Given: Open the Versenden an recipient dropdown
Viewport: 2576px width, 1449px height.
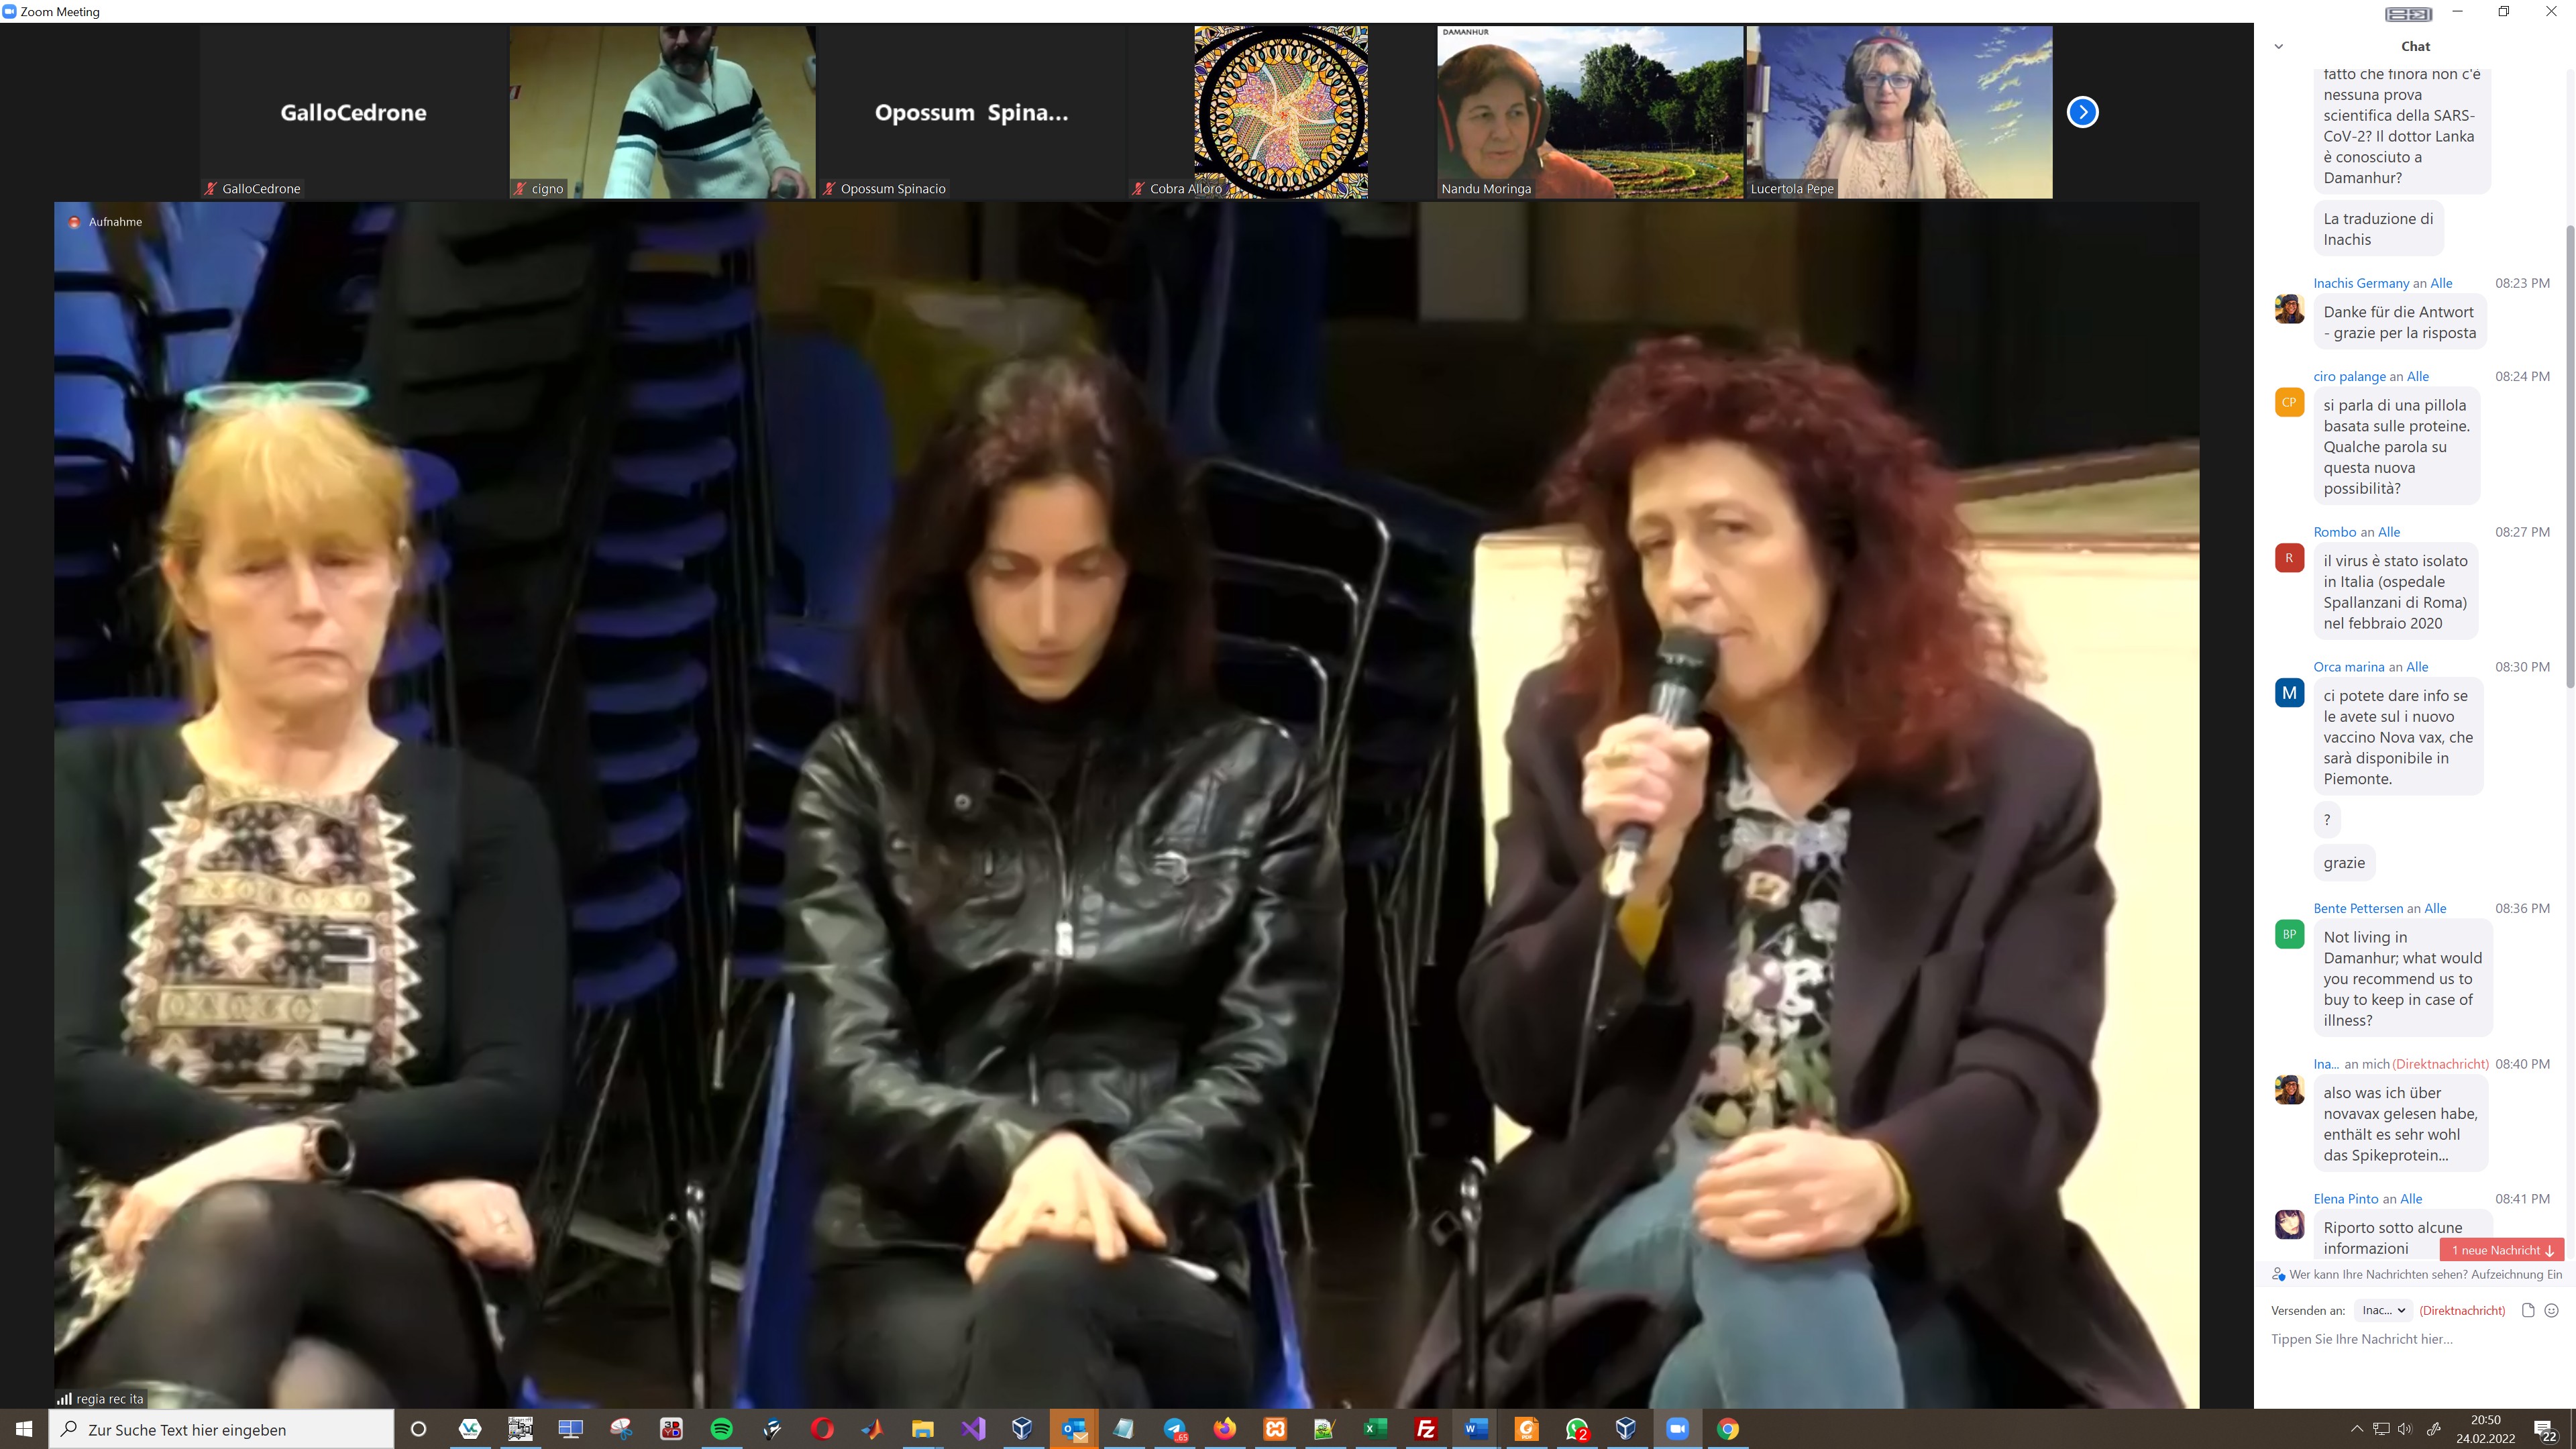Looking at the screenshot, I should click(2383, 1310).
